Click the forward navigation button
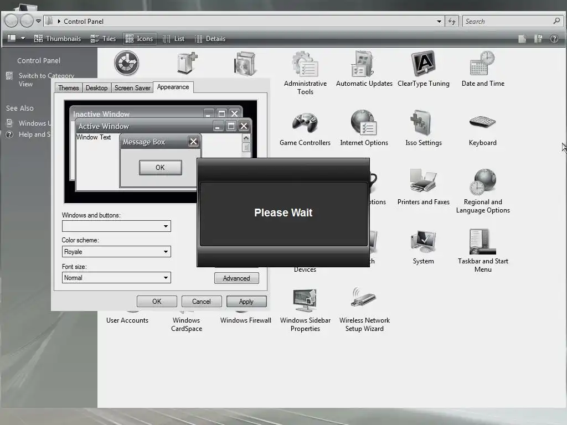 pos(27,21)
